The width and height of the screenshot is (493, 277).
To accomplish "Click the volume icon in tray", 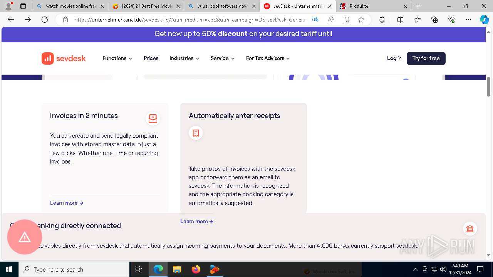I will (443, 269).
